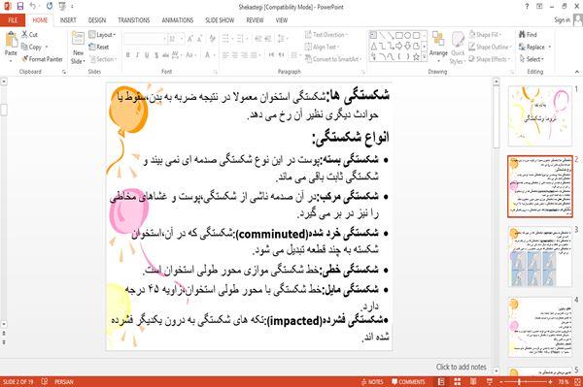This screenshot has width=583, height=387.
Task: Switch to Slide Sorter view
Action: (x=457, y=382)
